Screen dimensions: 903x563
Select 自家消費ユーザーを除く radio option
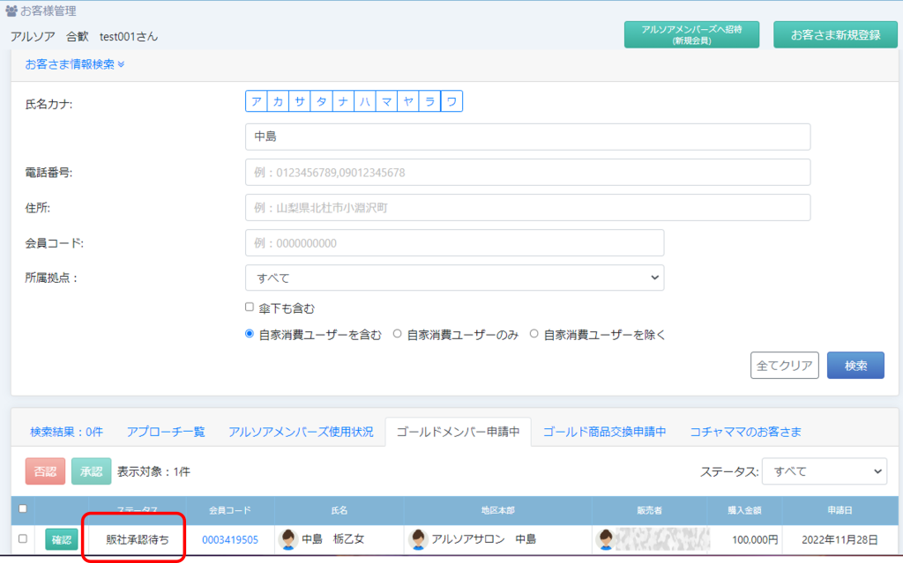point(534,334)
